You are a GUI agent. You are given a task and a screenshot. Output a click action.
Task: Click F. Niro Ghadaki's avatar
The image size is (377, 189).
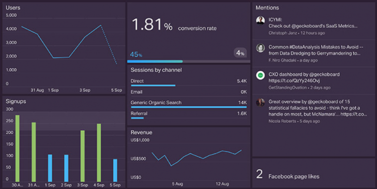(x=260, y=47)
